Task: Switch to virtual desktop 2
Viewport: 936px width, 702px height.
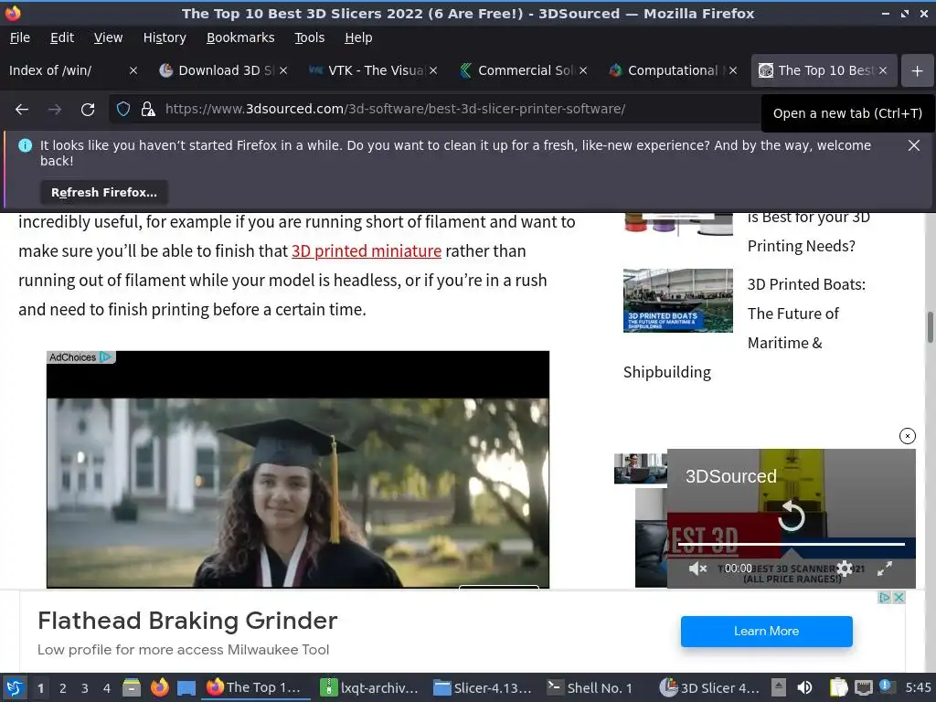Action: pos(63,688)
